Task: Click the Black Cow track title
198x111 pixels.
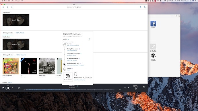Action: pos(72,86)
